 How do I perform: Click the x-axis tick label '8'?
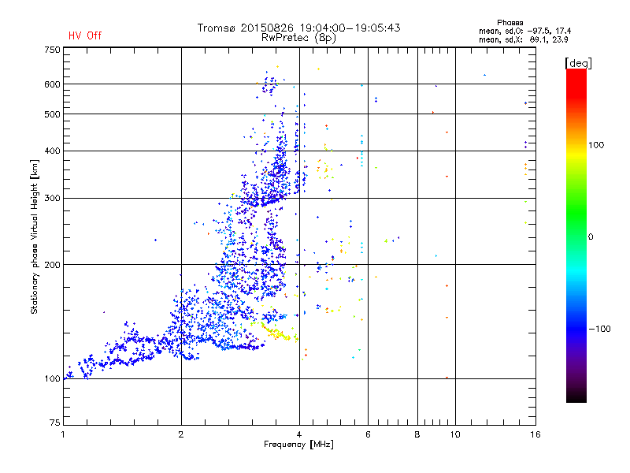click(417, 434)
